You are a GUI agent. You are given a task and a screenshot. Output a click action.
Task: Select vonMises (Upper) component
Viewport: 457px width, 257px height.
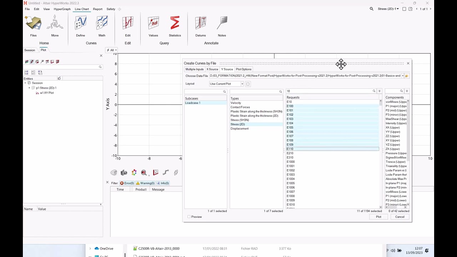396,102
